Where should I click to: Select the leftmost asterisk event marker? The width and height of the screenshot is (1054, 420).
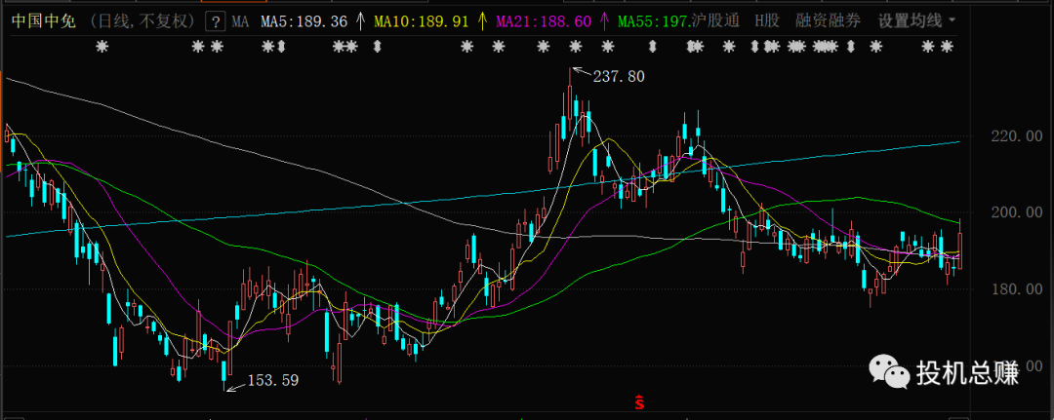(101, 47)
